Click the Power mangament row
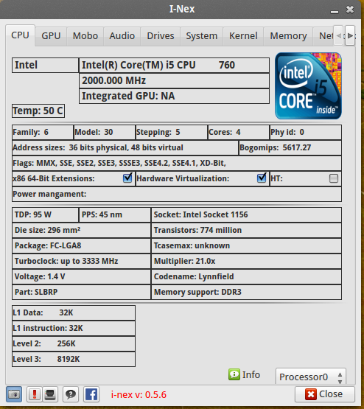Image resolution: width=364 pixels, height=409 pixels. click(x=177, y=194)
